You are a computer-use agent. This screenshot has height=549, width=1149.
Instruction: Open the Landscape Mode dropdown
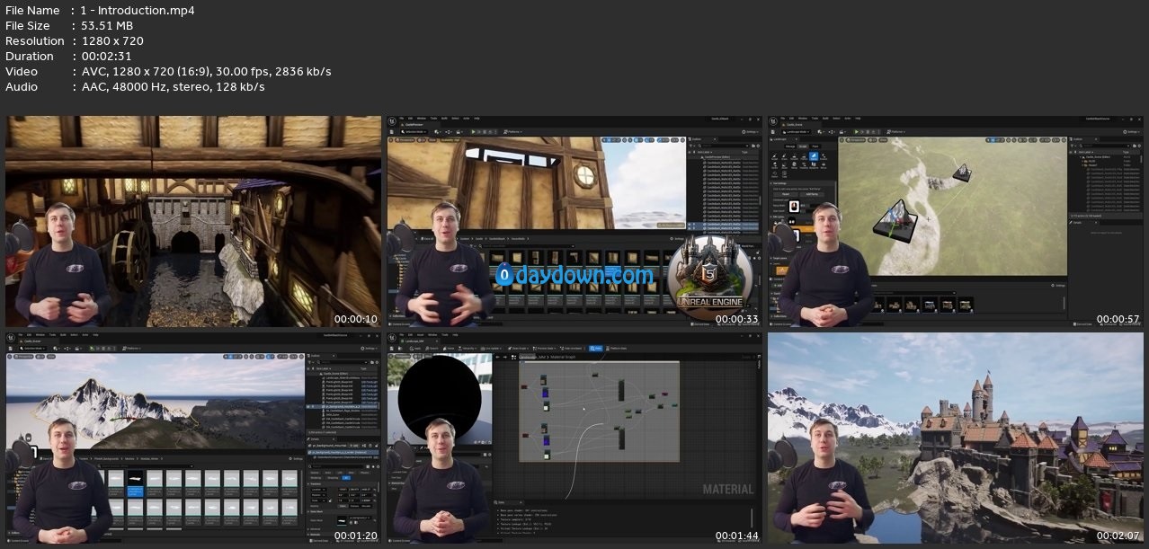click(796, 131)
